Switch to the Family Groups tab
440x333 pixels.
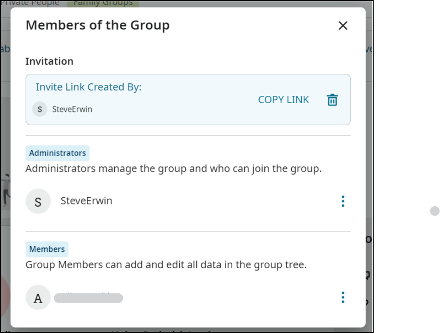click(x=103, y=3)
